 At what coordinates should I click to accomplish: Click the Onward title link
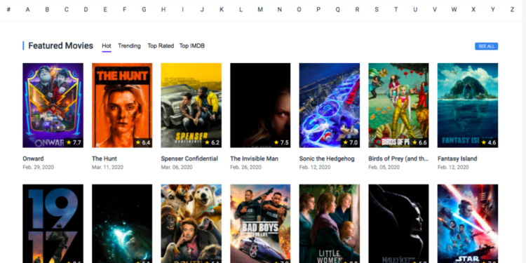coord(33,159)
